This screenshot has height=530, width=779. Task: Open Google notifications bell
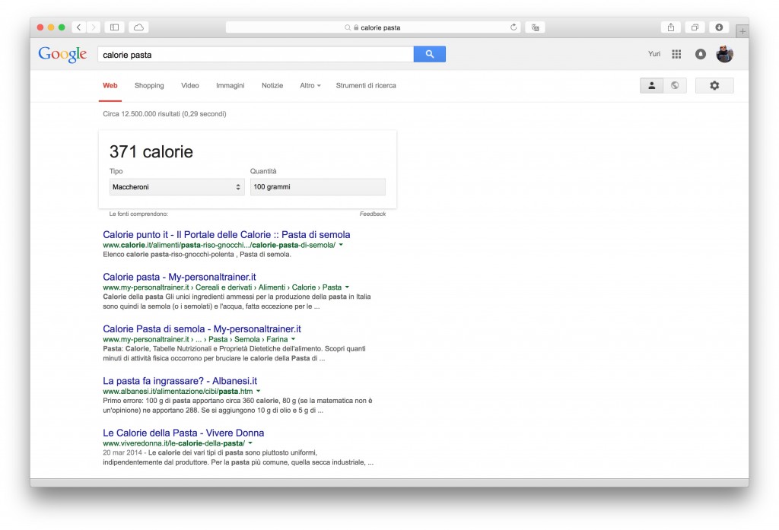tap(700, 54)
